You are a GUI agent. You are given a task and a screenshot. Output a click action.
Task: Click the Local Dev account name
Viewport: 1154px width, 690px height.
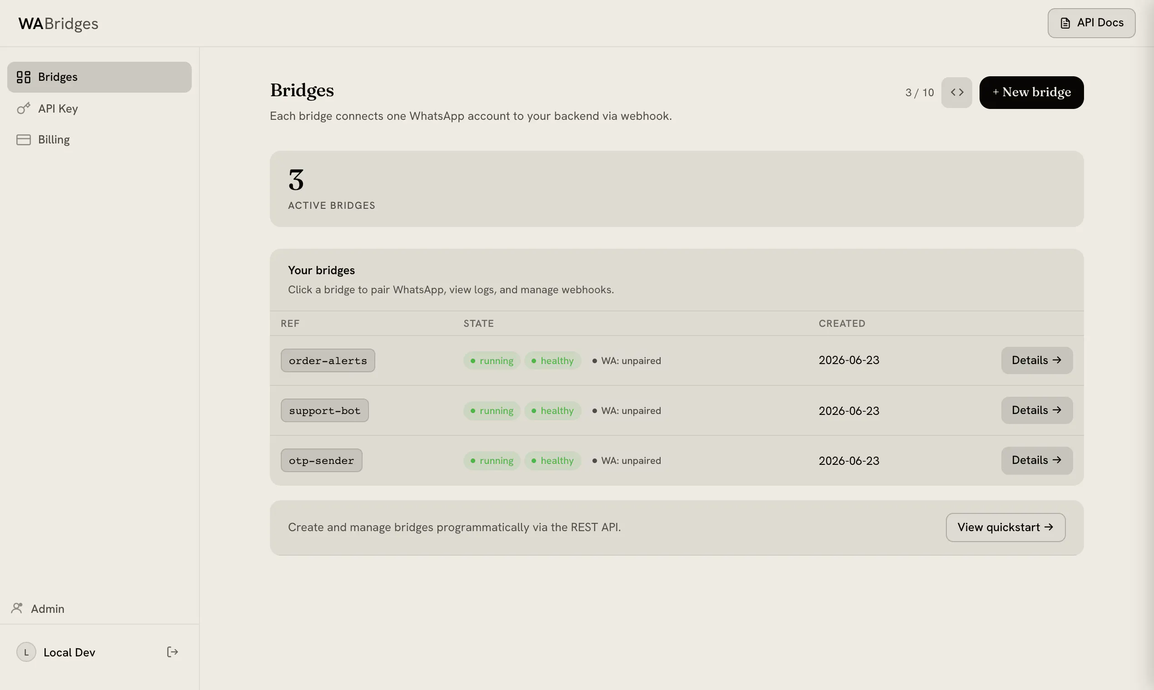70,652
